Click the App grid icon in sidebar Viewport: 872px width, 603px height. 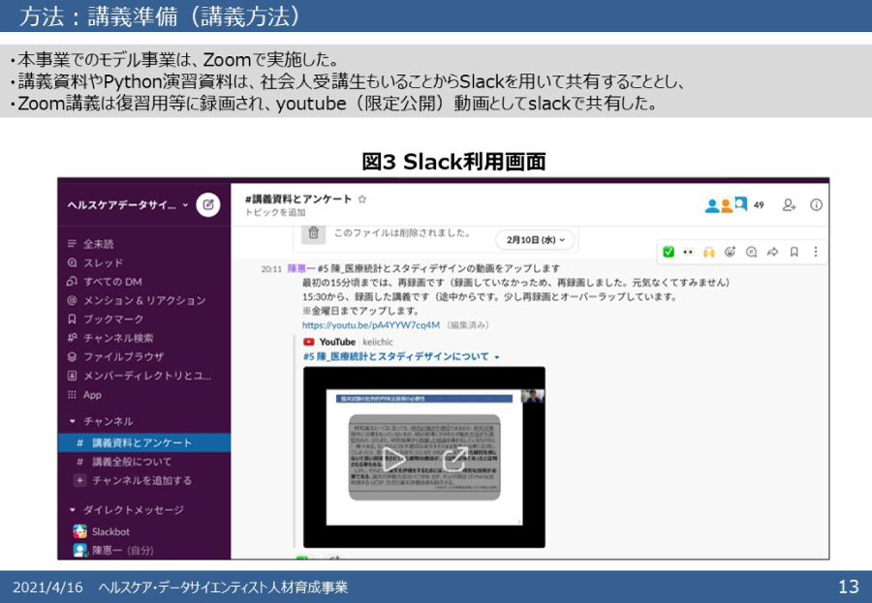72,395
